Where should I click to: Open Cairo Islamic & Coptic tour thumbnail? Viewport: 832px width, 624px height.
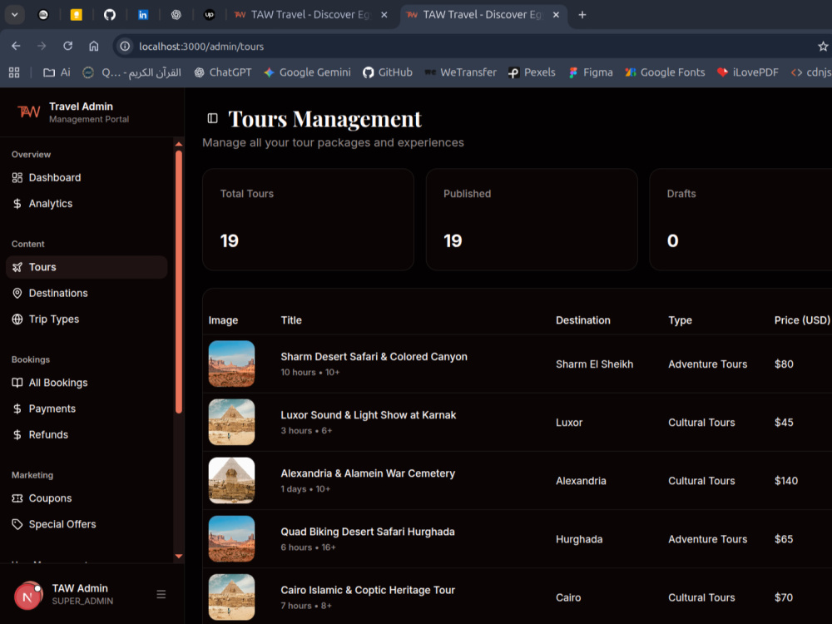pyautogui.click(x=231, y=597)
